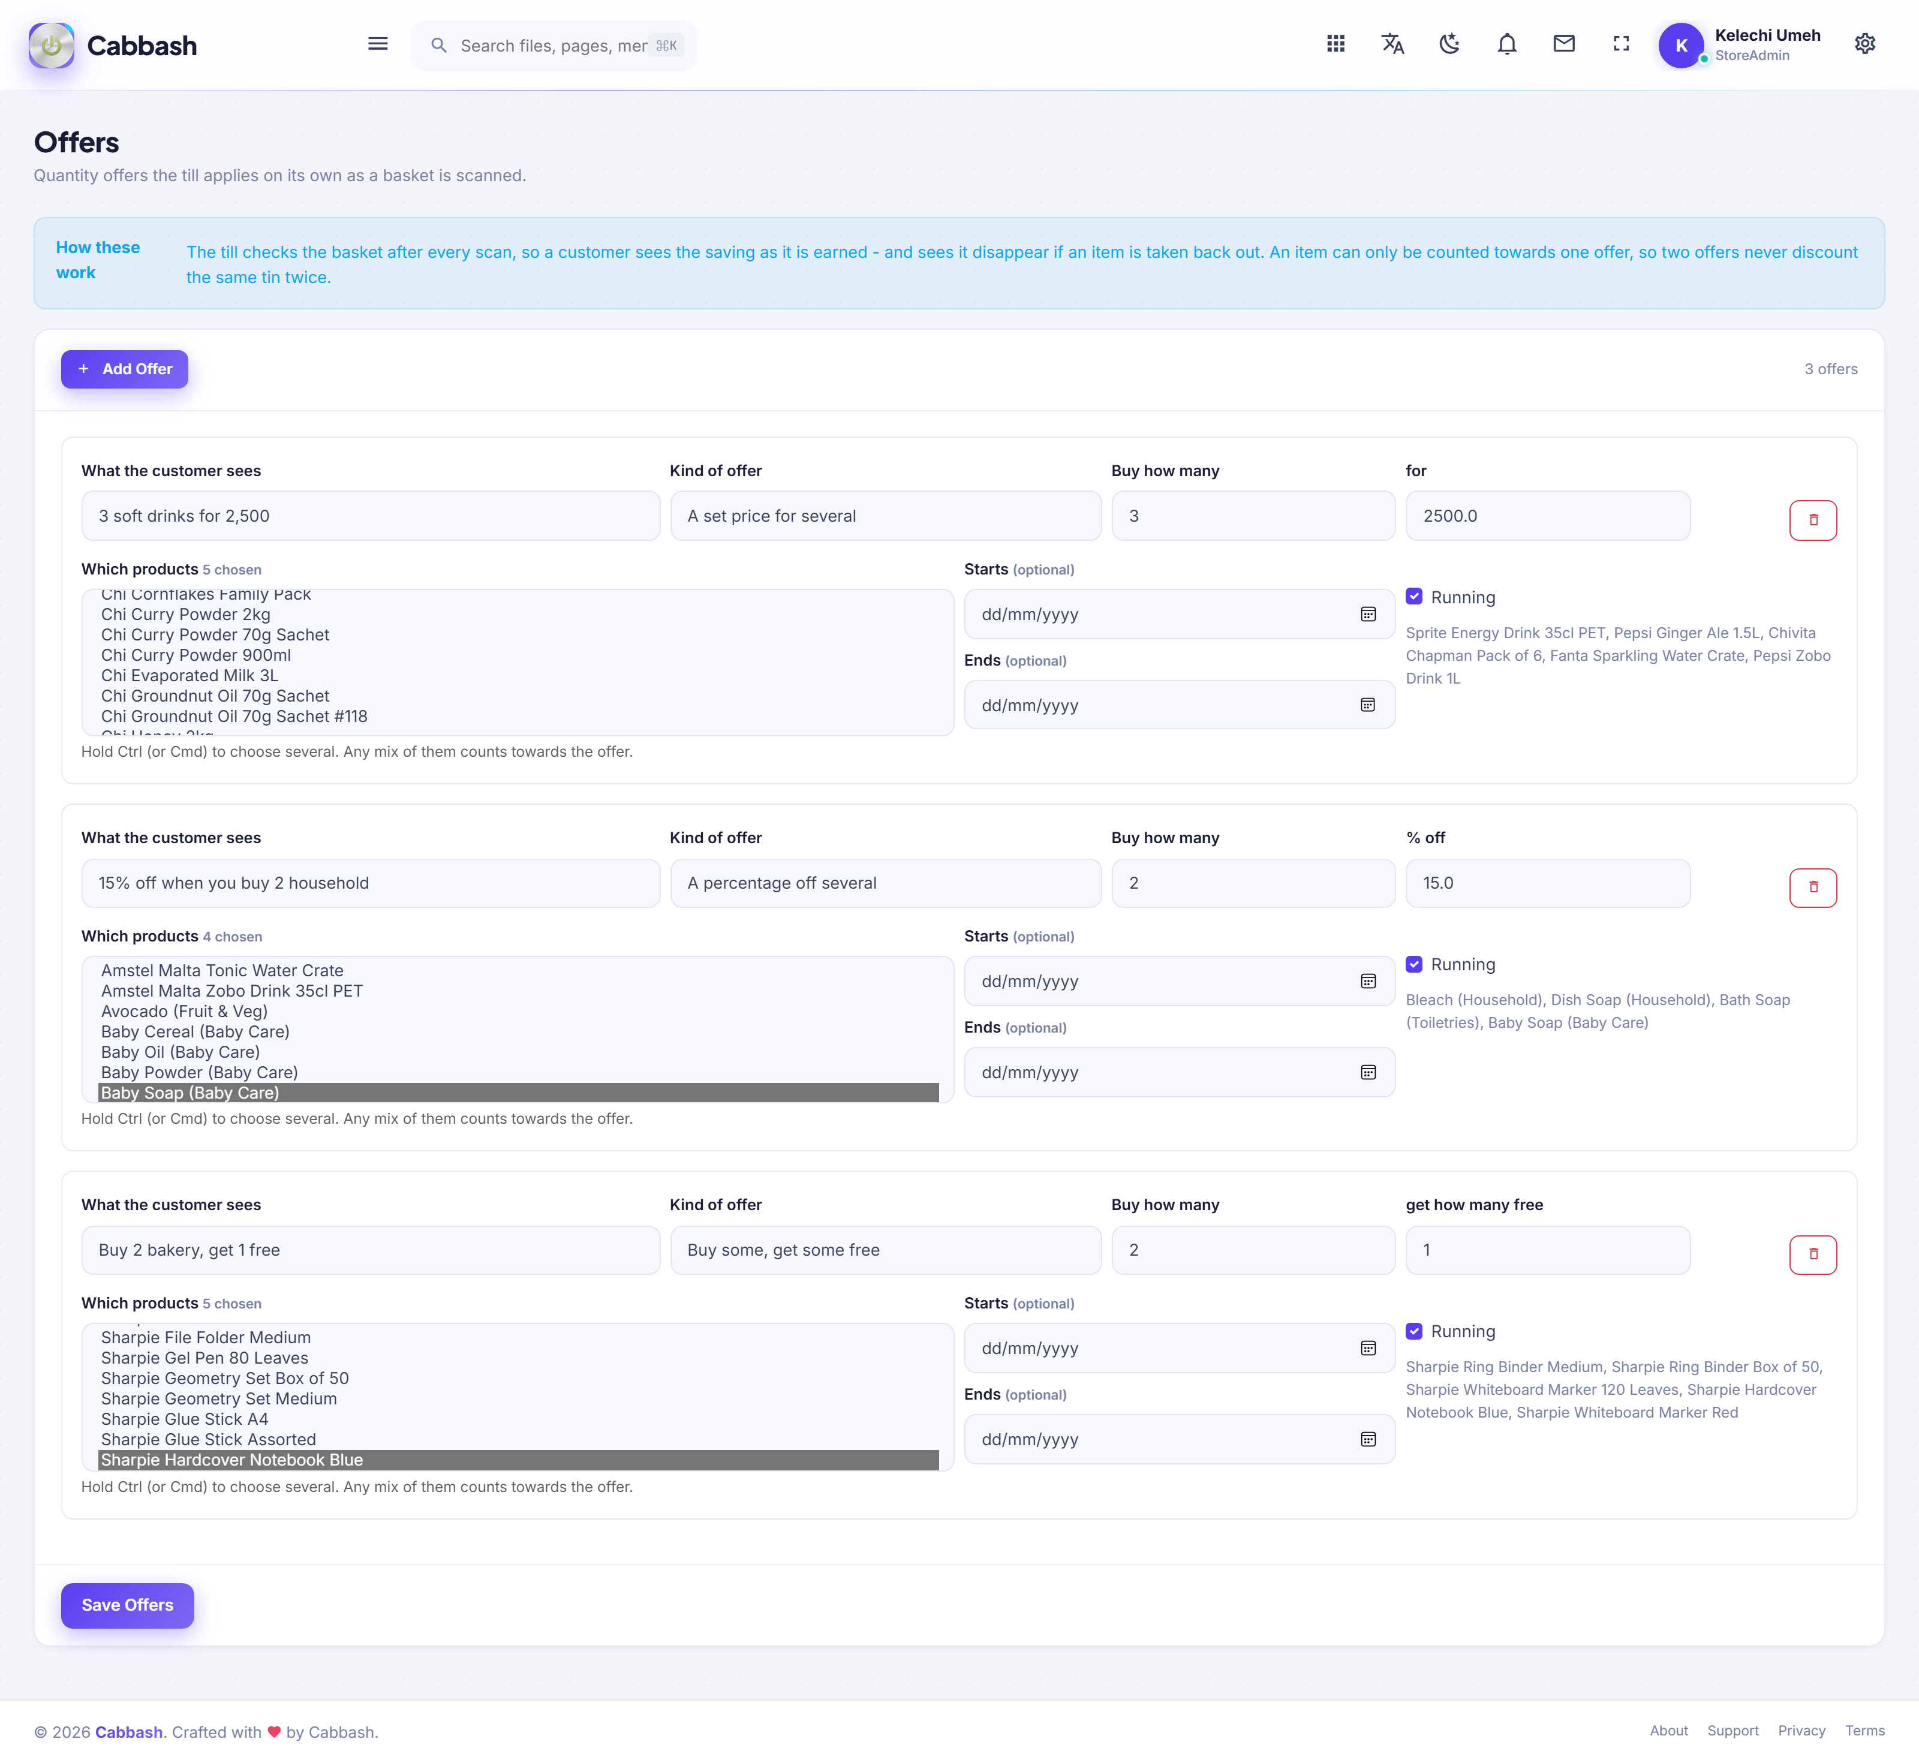Viewport: 1919px width, 1763px height.
Task: Toggle fullscreen mode icon
Action: [x=1622, y=44]
